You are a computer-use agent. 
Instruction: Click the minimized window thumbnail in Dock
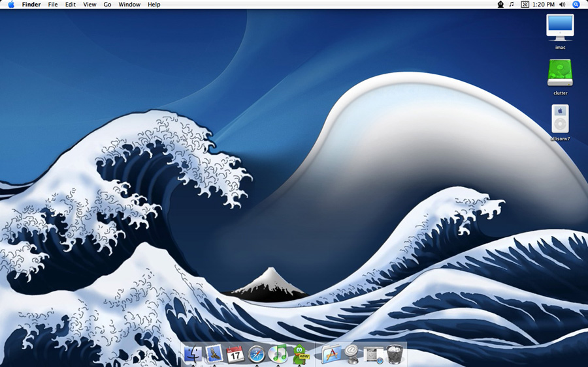coord(374,355)
